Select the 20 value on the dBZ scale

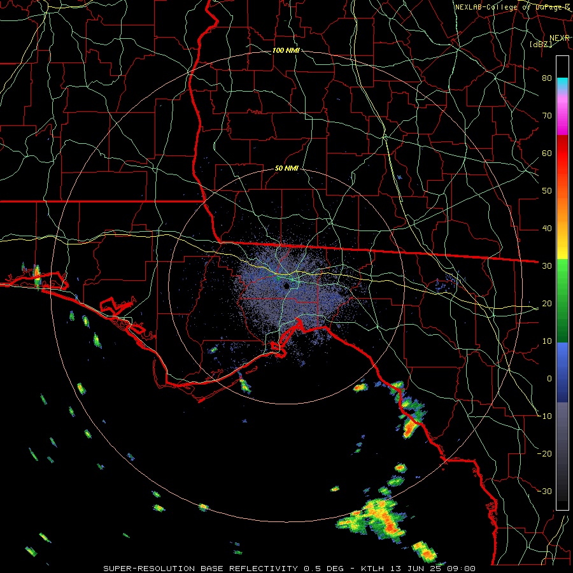547,304
